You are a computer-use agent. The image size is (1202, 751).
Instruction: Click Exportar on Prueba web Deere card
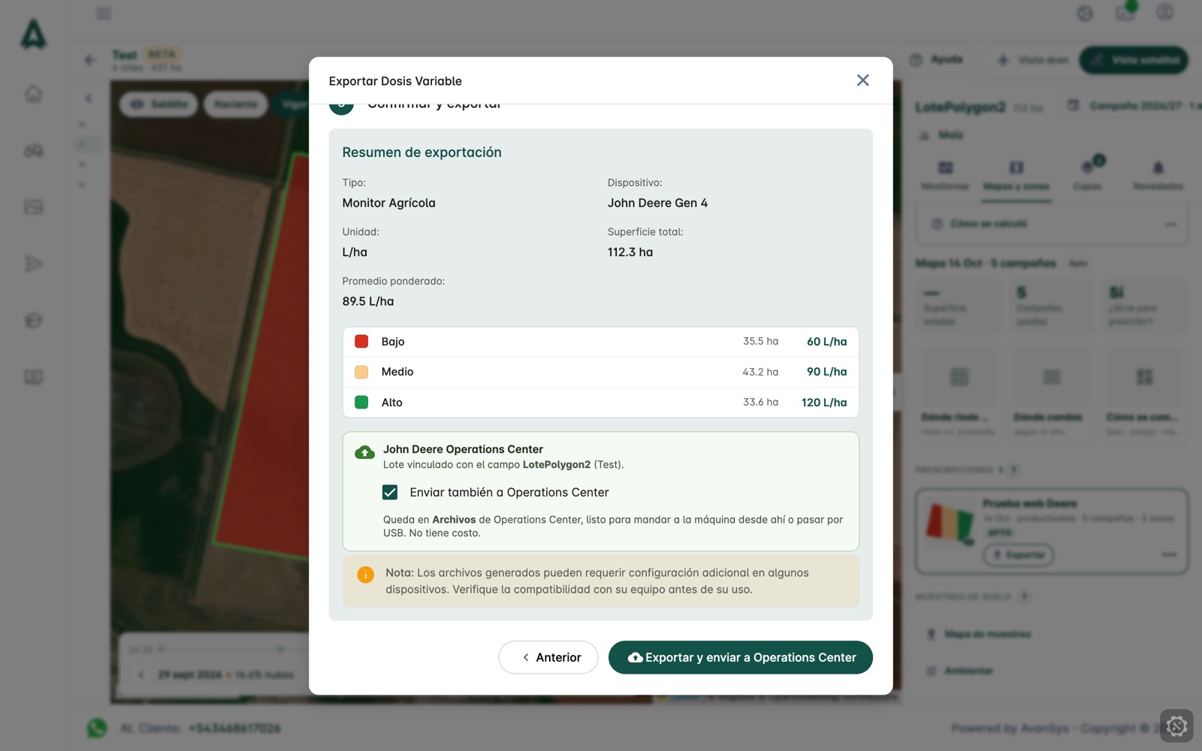pos(1019,555)
